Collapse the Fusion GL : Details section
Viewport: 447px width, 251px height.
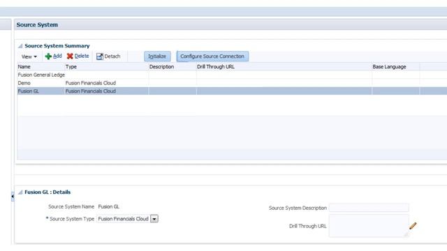(20, 192)
